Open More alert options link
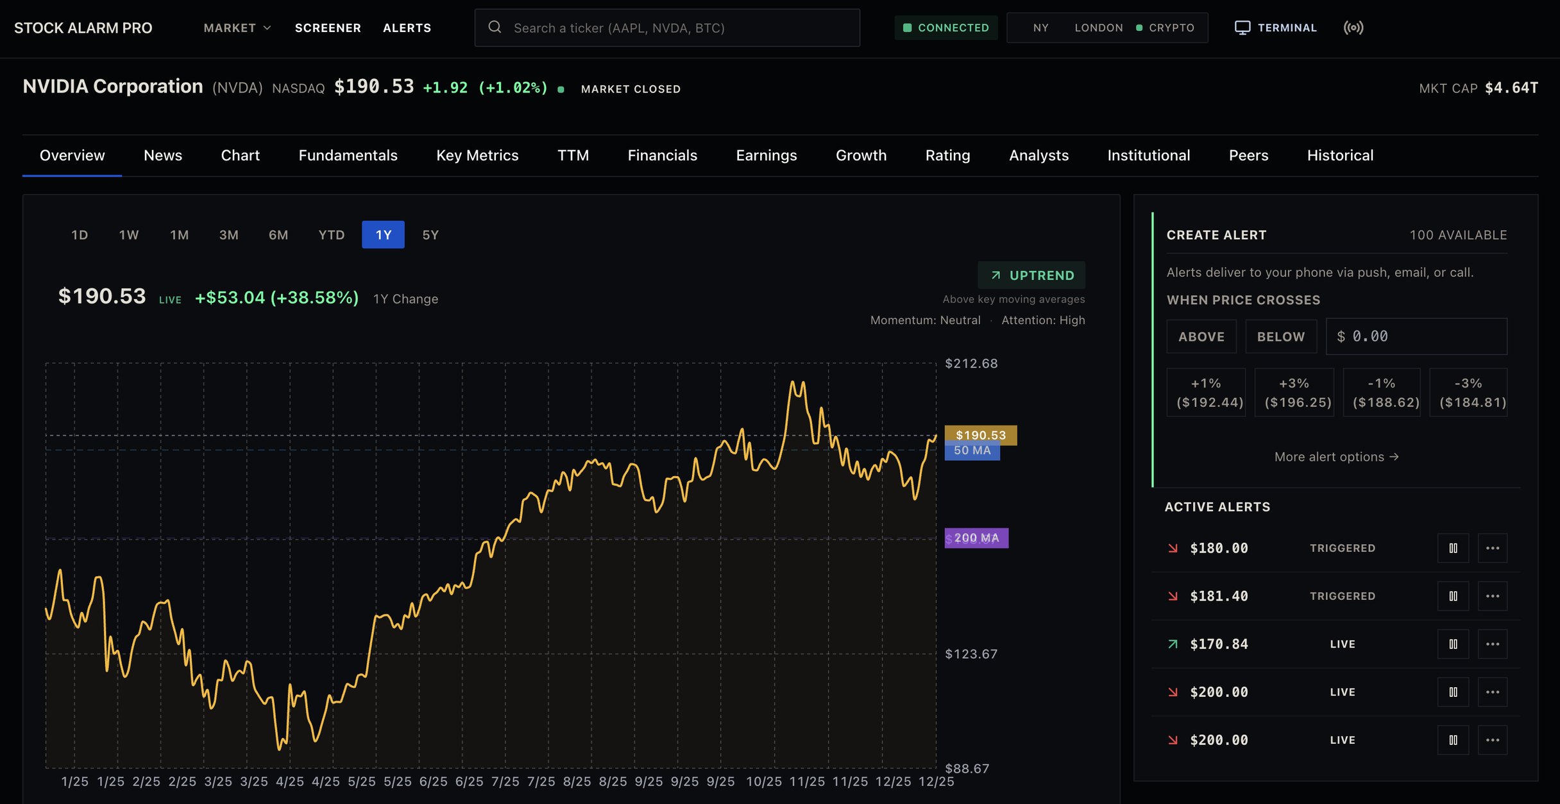 point(1336,457)
